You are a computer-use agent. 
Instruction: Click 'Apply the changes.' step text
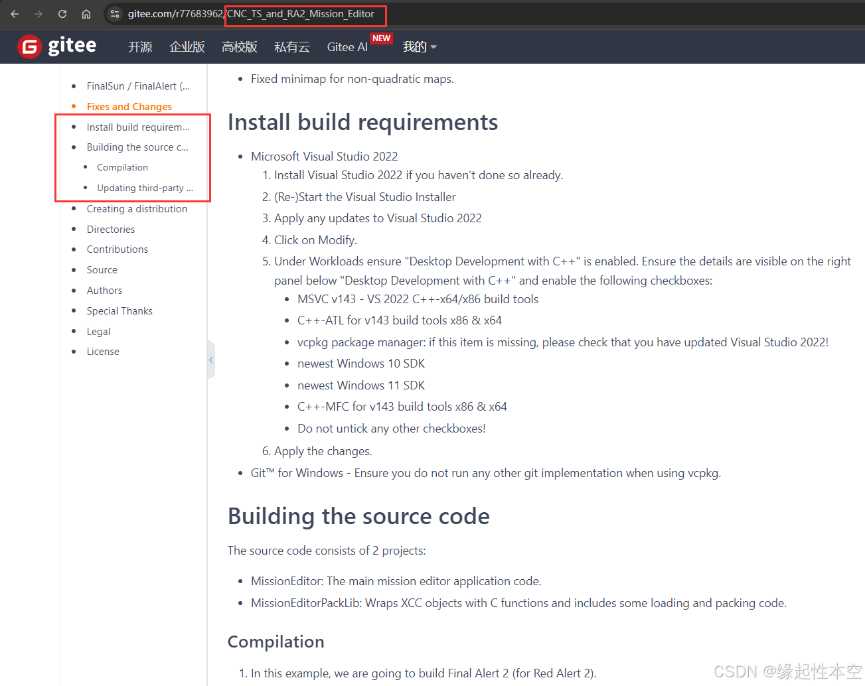(x=323, y=451)
